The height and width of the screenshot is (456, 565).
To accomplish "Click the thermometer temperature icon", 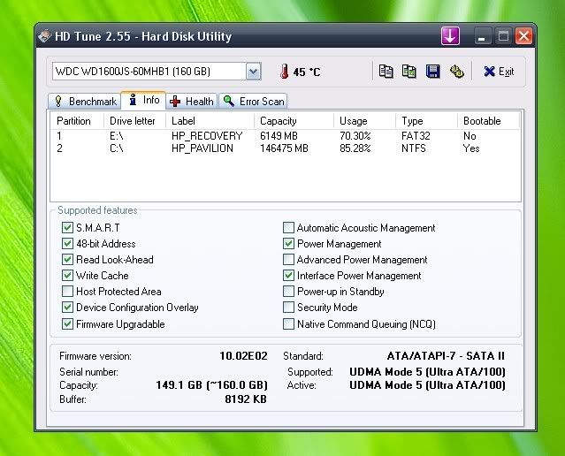I will tap(285, 72).
